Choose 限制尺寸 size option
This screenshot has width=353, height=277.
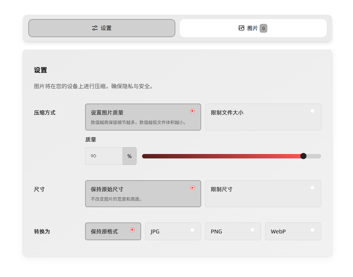point(263,194)
